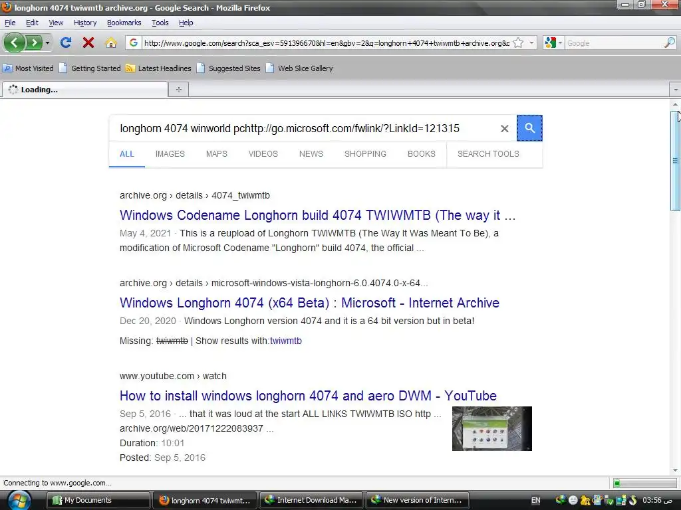Click the EN language indicator

[536, 501]
